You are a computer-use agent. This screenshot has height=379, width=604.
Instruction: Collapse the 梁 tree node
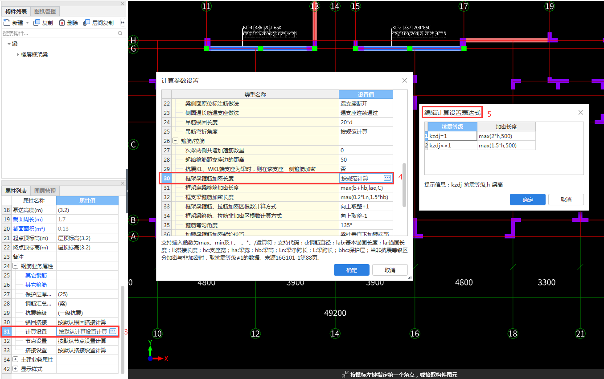click(8, 44)
